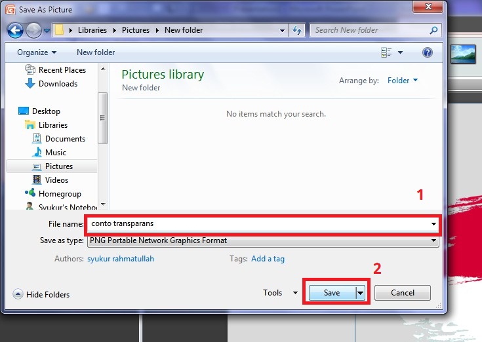The image size is (482, 342).
Task: Open the Save button's split dropdown arrow
Action: [x=360, y=293]
